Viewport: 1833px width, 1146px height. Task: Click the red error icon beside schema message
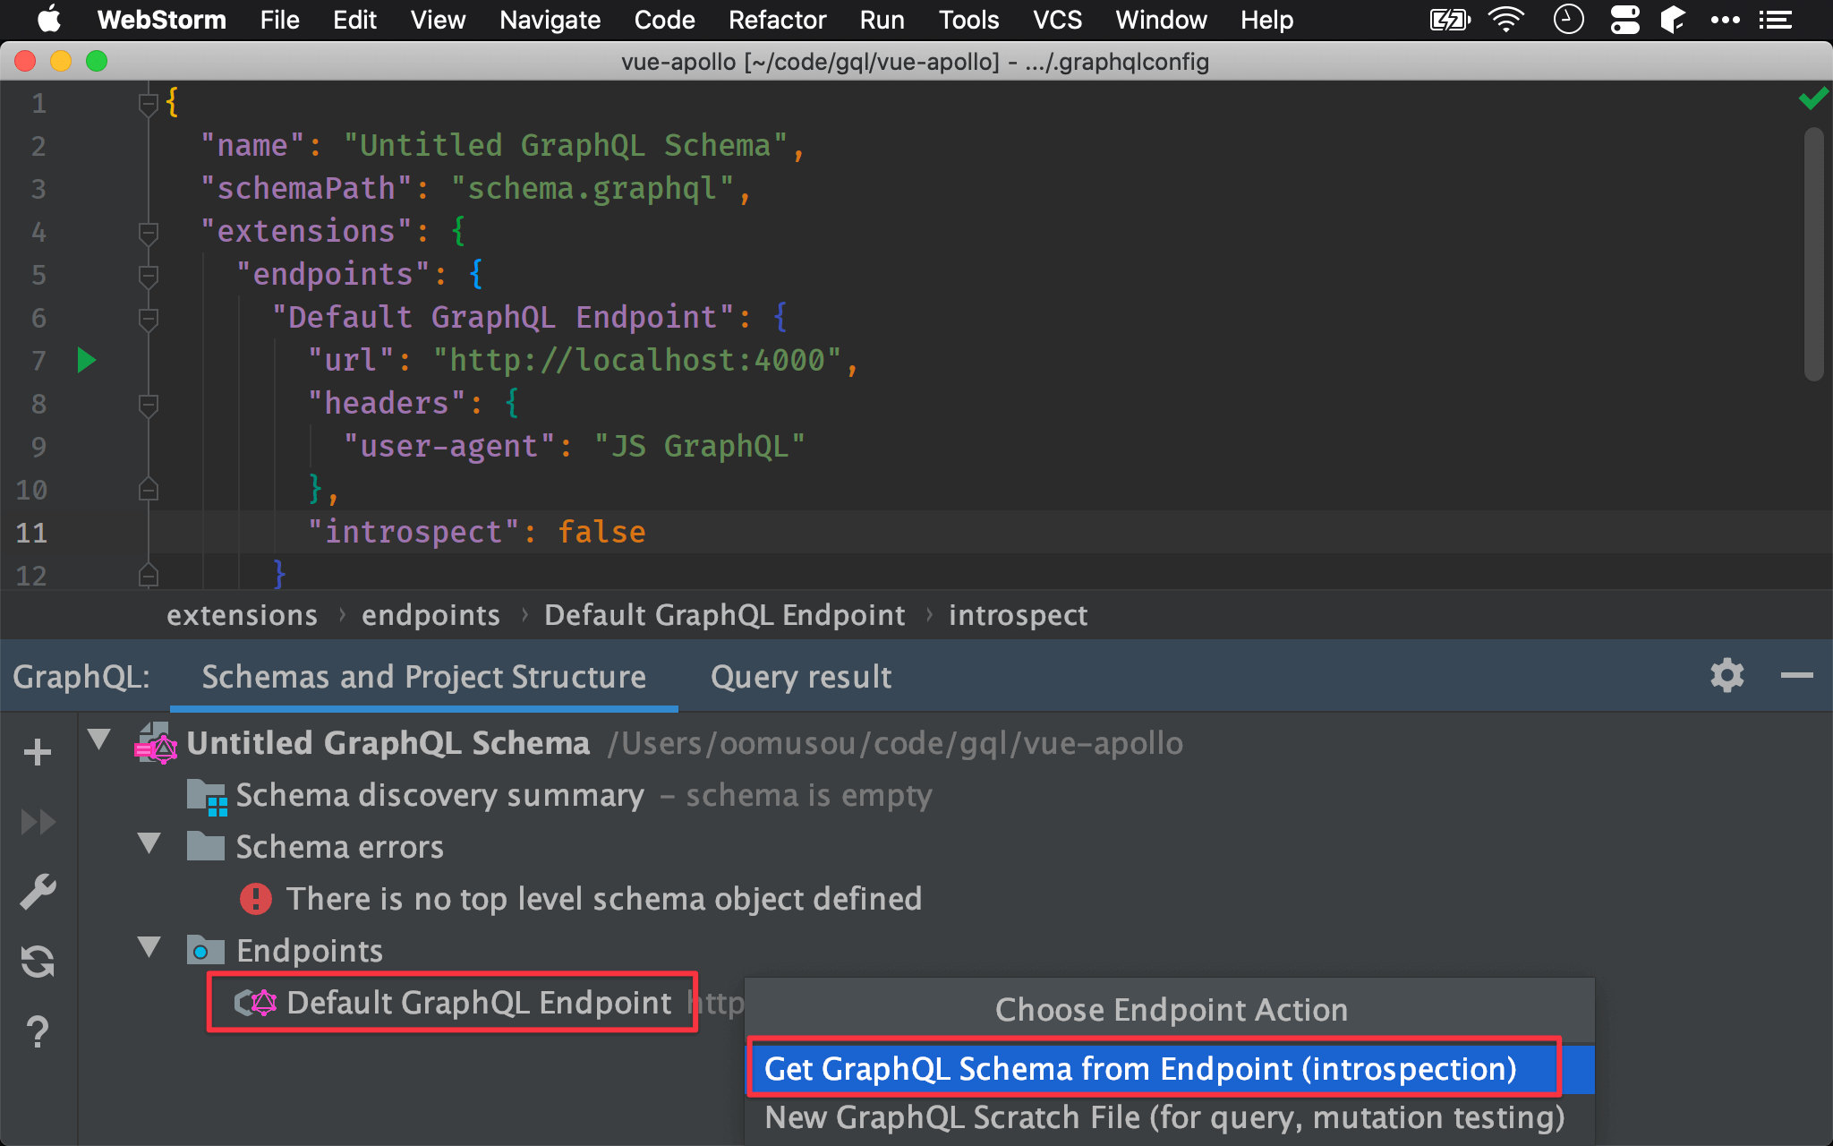click(256, 899)
